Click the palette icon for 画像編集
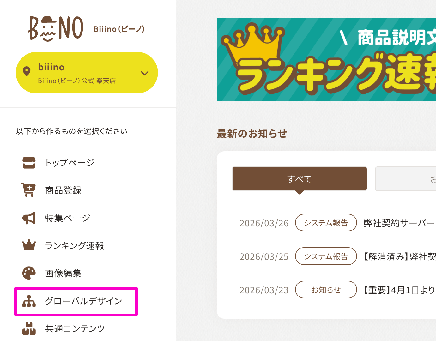The width and height of the screenshot is (436, 341). coord(29,273)
